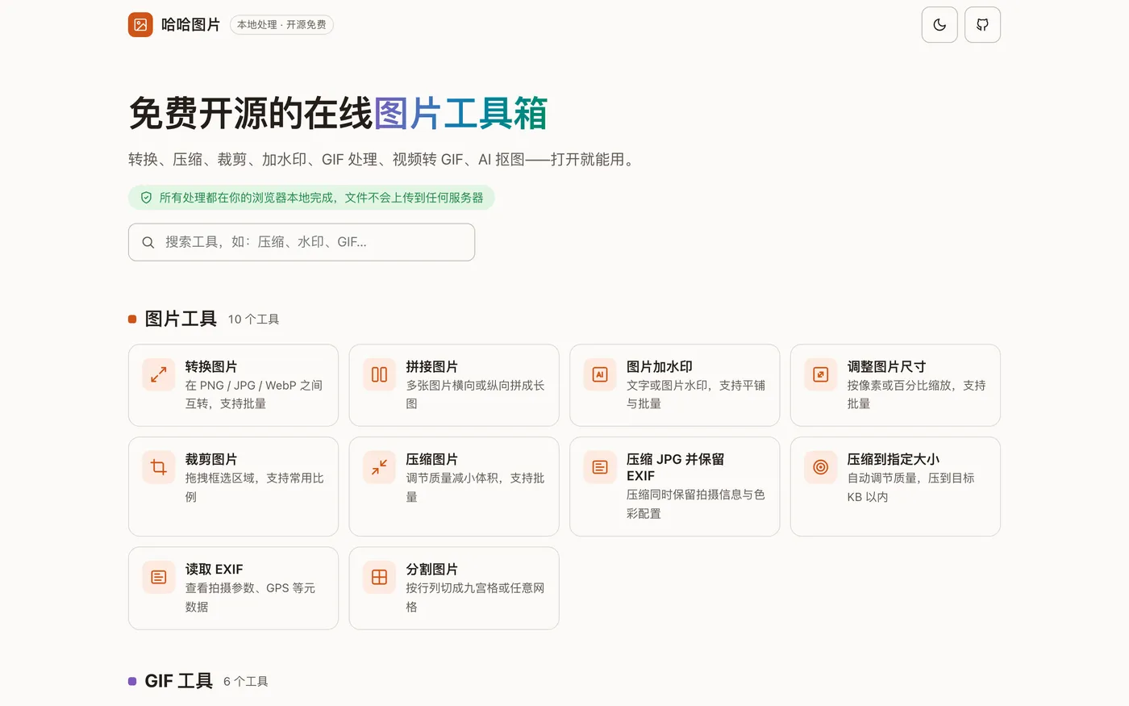Open the 调整图片尺寸 tool title

pyautogui.click(x=886, y=366)
